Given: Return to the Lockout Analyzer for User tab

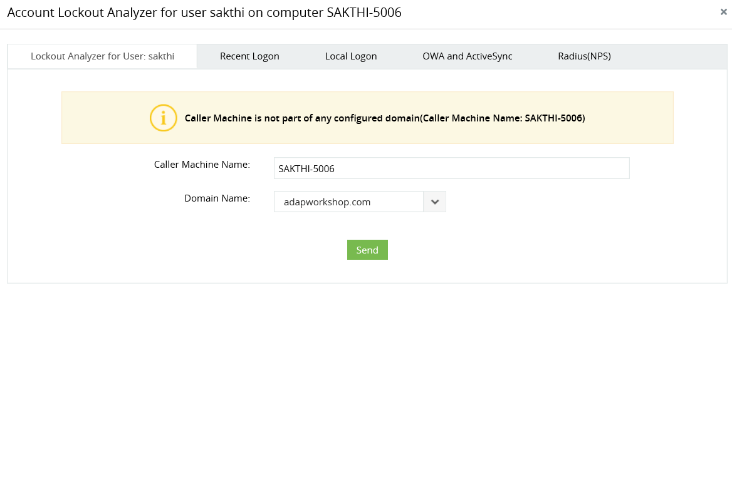Looking at the screenshot, I should click(x=102, y=56).
